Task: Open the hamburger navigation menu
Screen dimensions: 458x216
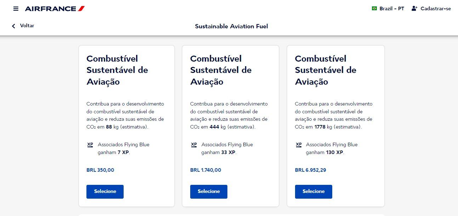Action: click(x=16, y=8)
